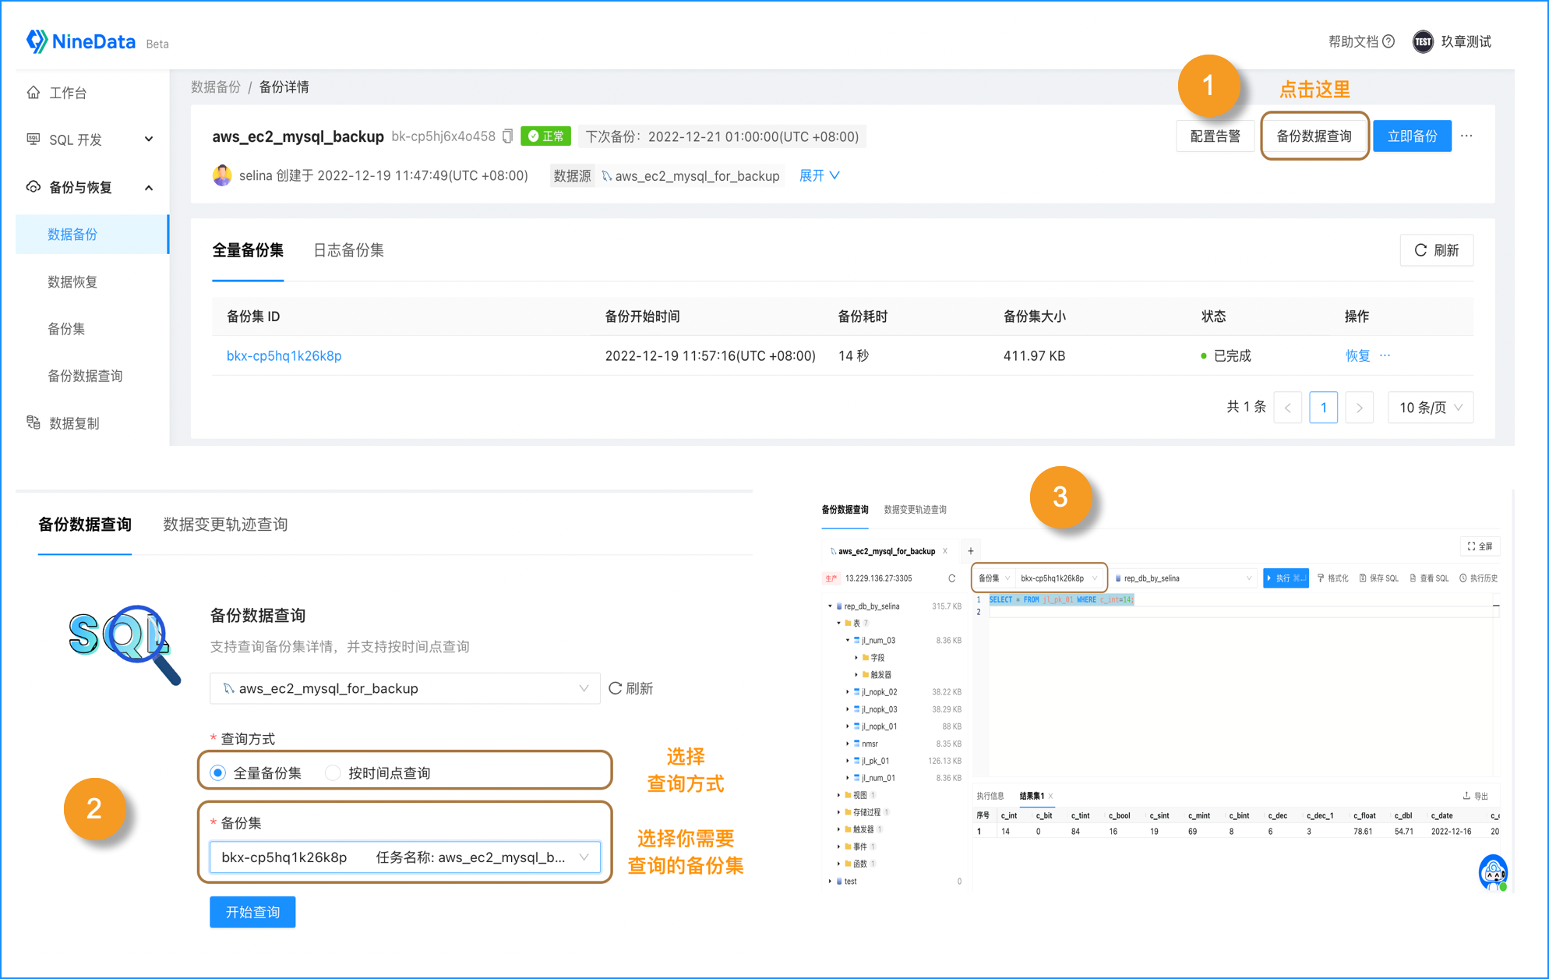Expand task details using 展开
The height and width of the screenshot is (979, 1549).
818,175
